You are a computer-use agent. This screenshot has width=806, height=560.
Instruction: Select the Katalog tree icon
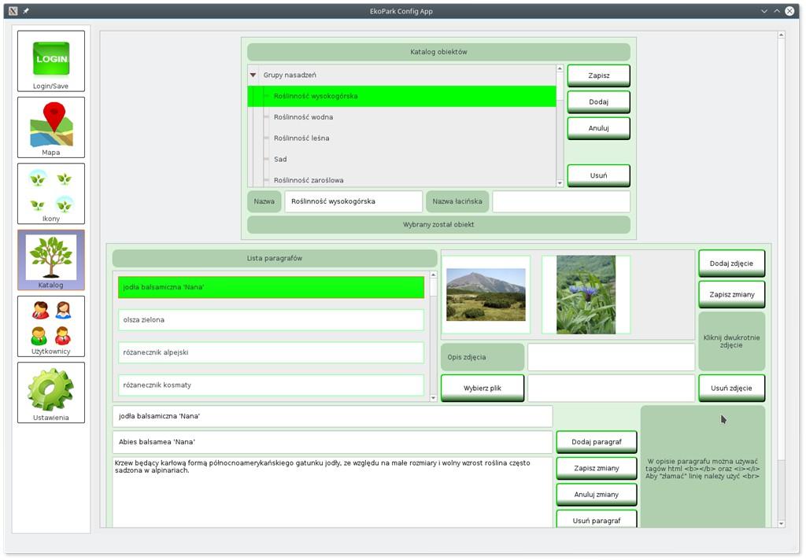[51, 260]
